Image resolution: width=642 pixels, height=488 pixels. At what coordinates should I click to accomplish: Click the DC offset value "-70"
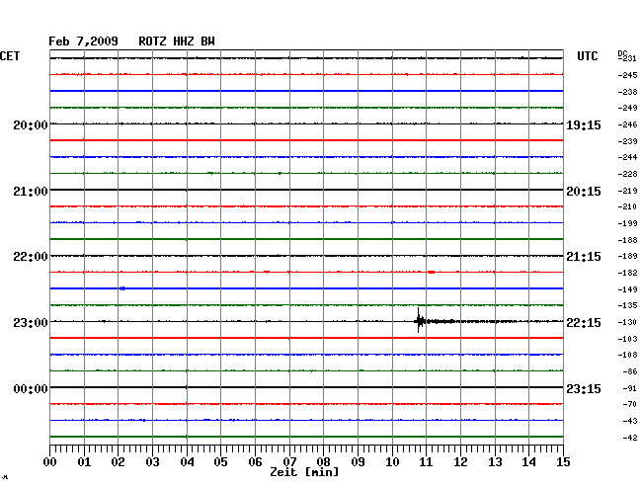pos(631,404)
